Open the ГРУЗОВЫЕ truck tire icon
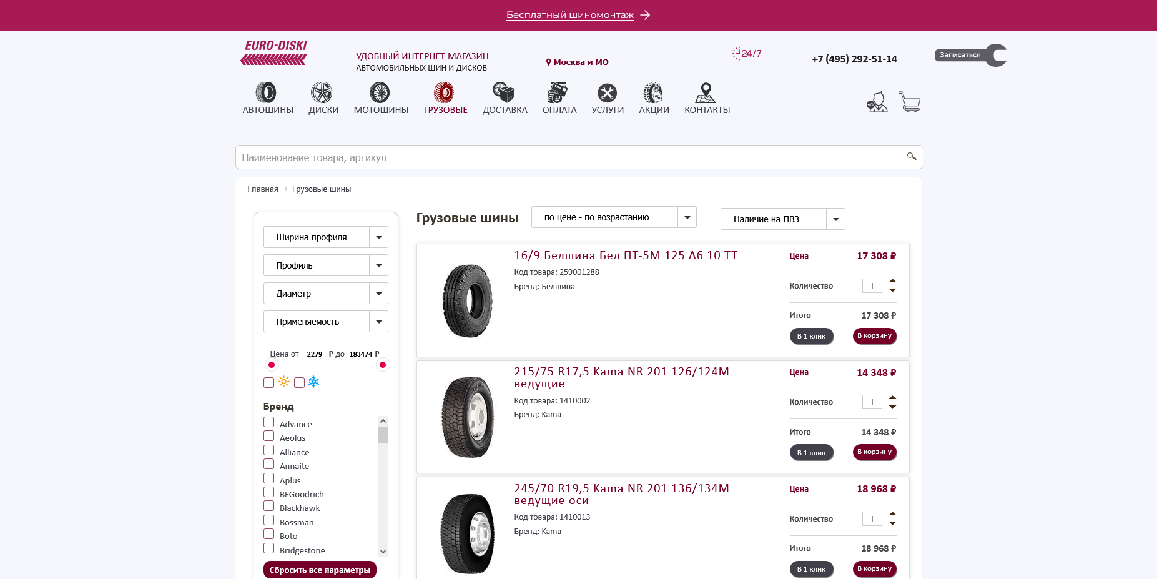1157x579 pixels. pos(444,92)
